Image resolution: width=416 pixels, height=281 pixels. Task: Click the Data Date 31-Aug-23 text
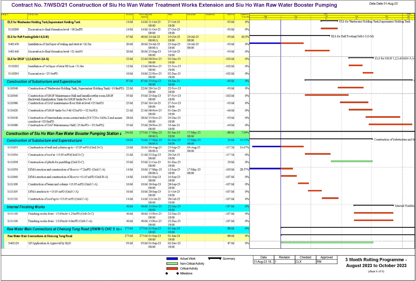(383, 4)
